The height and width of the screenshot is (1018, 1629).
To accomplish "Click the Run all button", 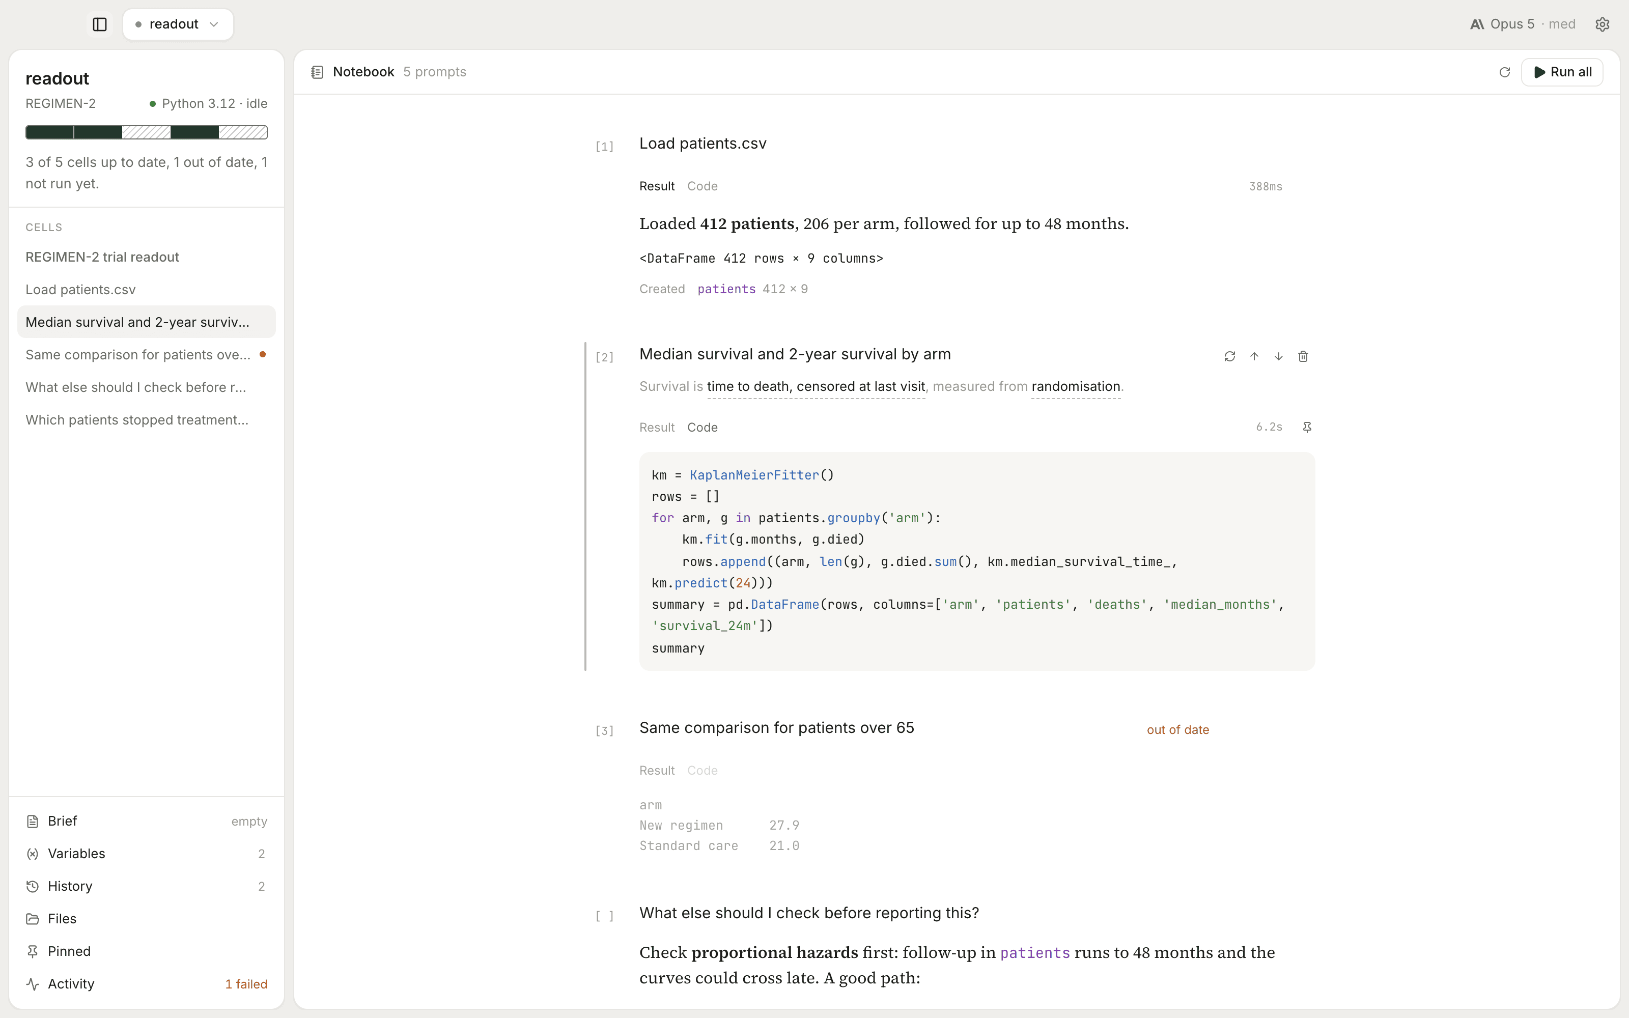I will [x=1562, y=72].
